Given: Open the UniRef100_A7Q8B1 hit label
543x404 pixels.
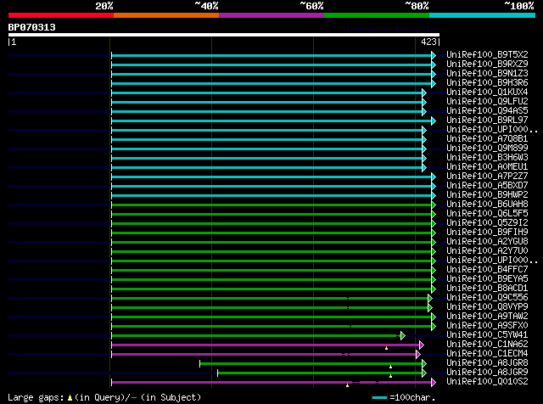Looking at the screenshot, I should coord(487,139).
